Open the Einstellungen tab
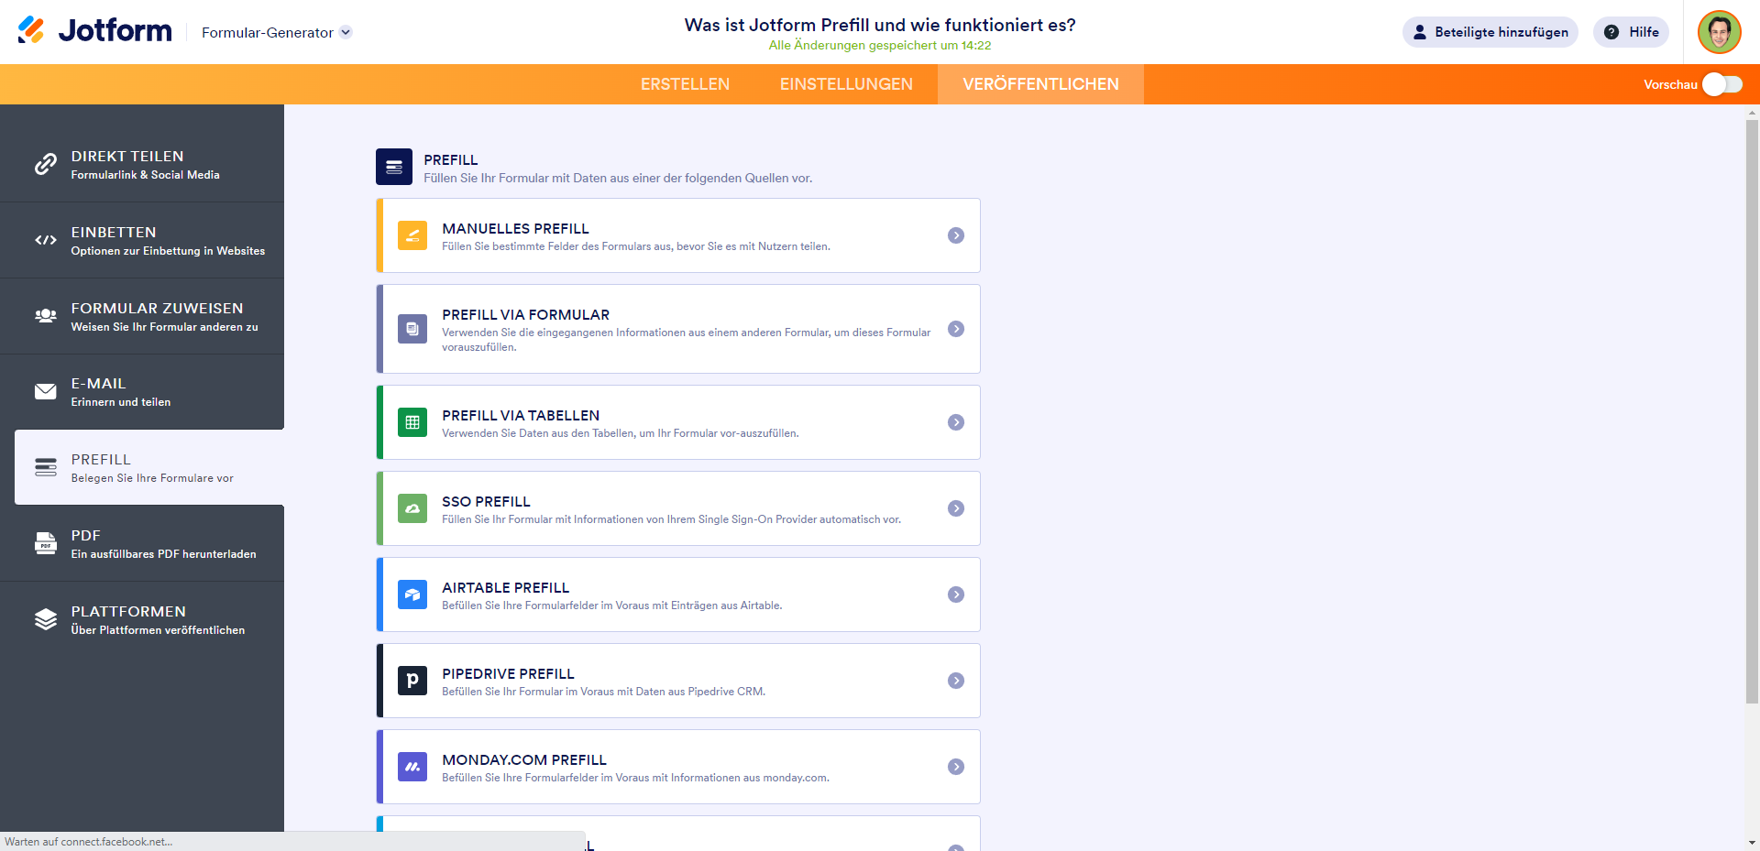 (x=846, y=83)
